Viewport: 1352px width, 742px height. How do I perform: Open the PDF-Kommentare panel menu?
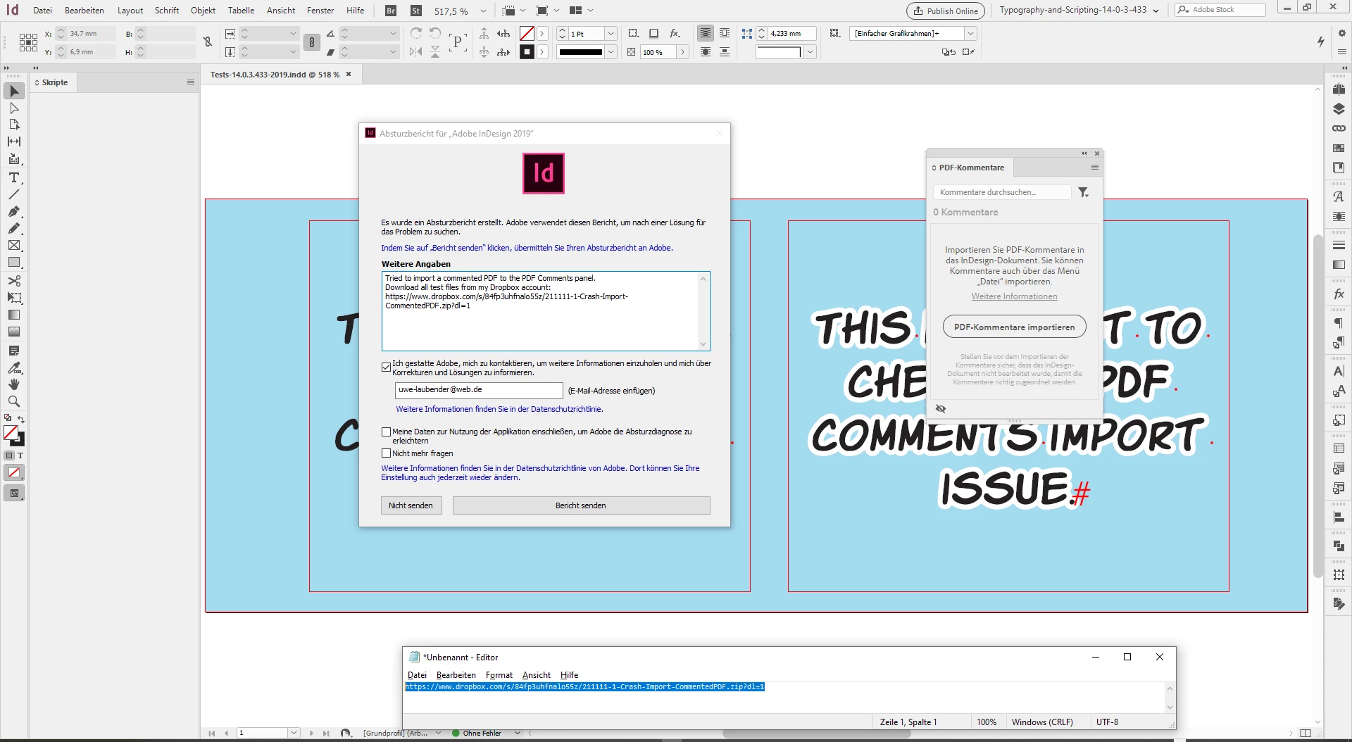coord(1094,168)
